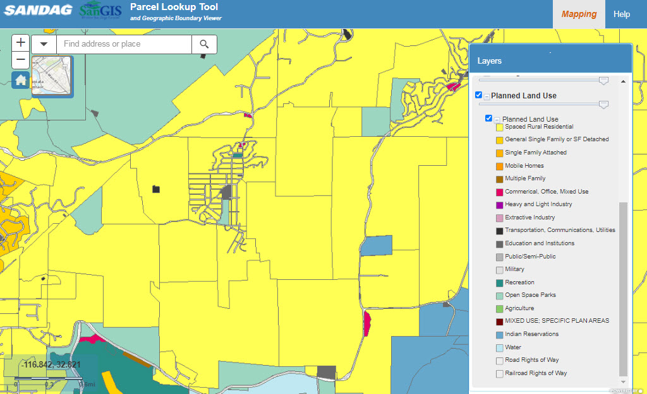Click the magnifier search button
The image size is (647, 394).
click(204, 44)
